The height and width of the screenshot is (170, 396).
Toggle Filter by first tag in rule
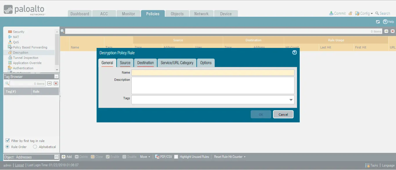click(8, 141)
